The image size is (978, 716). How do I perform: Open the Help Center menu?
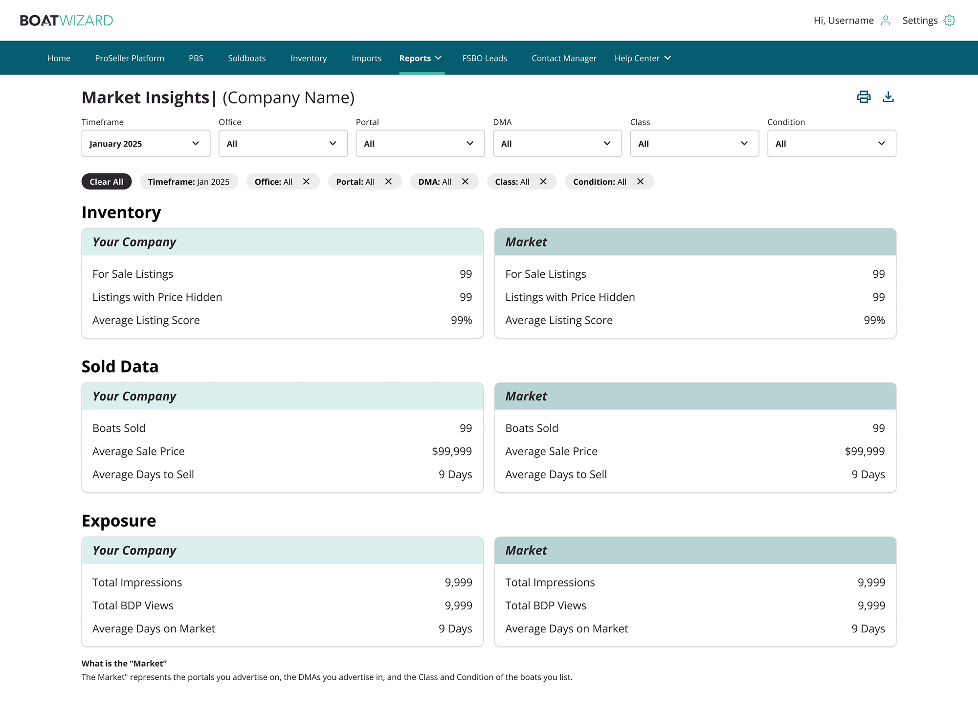click(643, 58)
